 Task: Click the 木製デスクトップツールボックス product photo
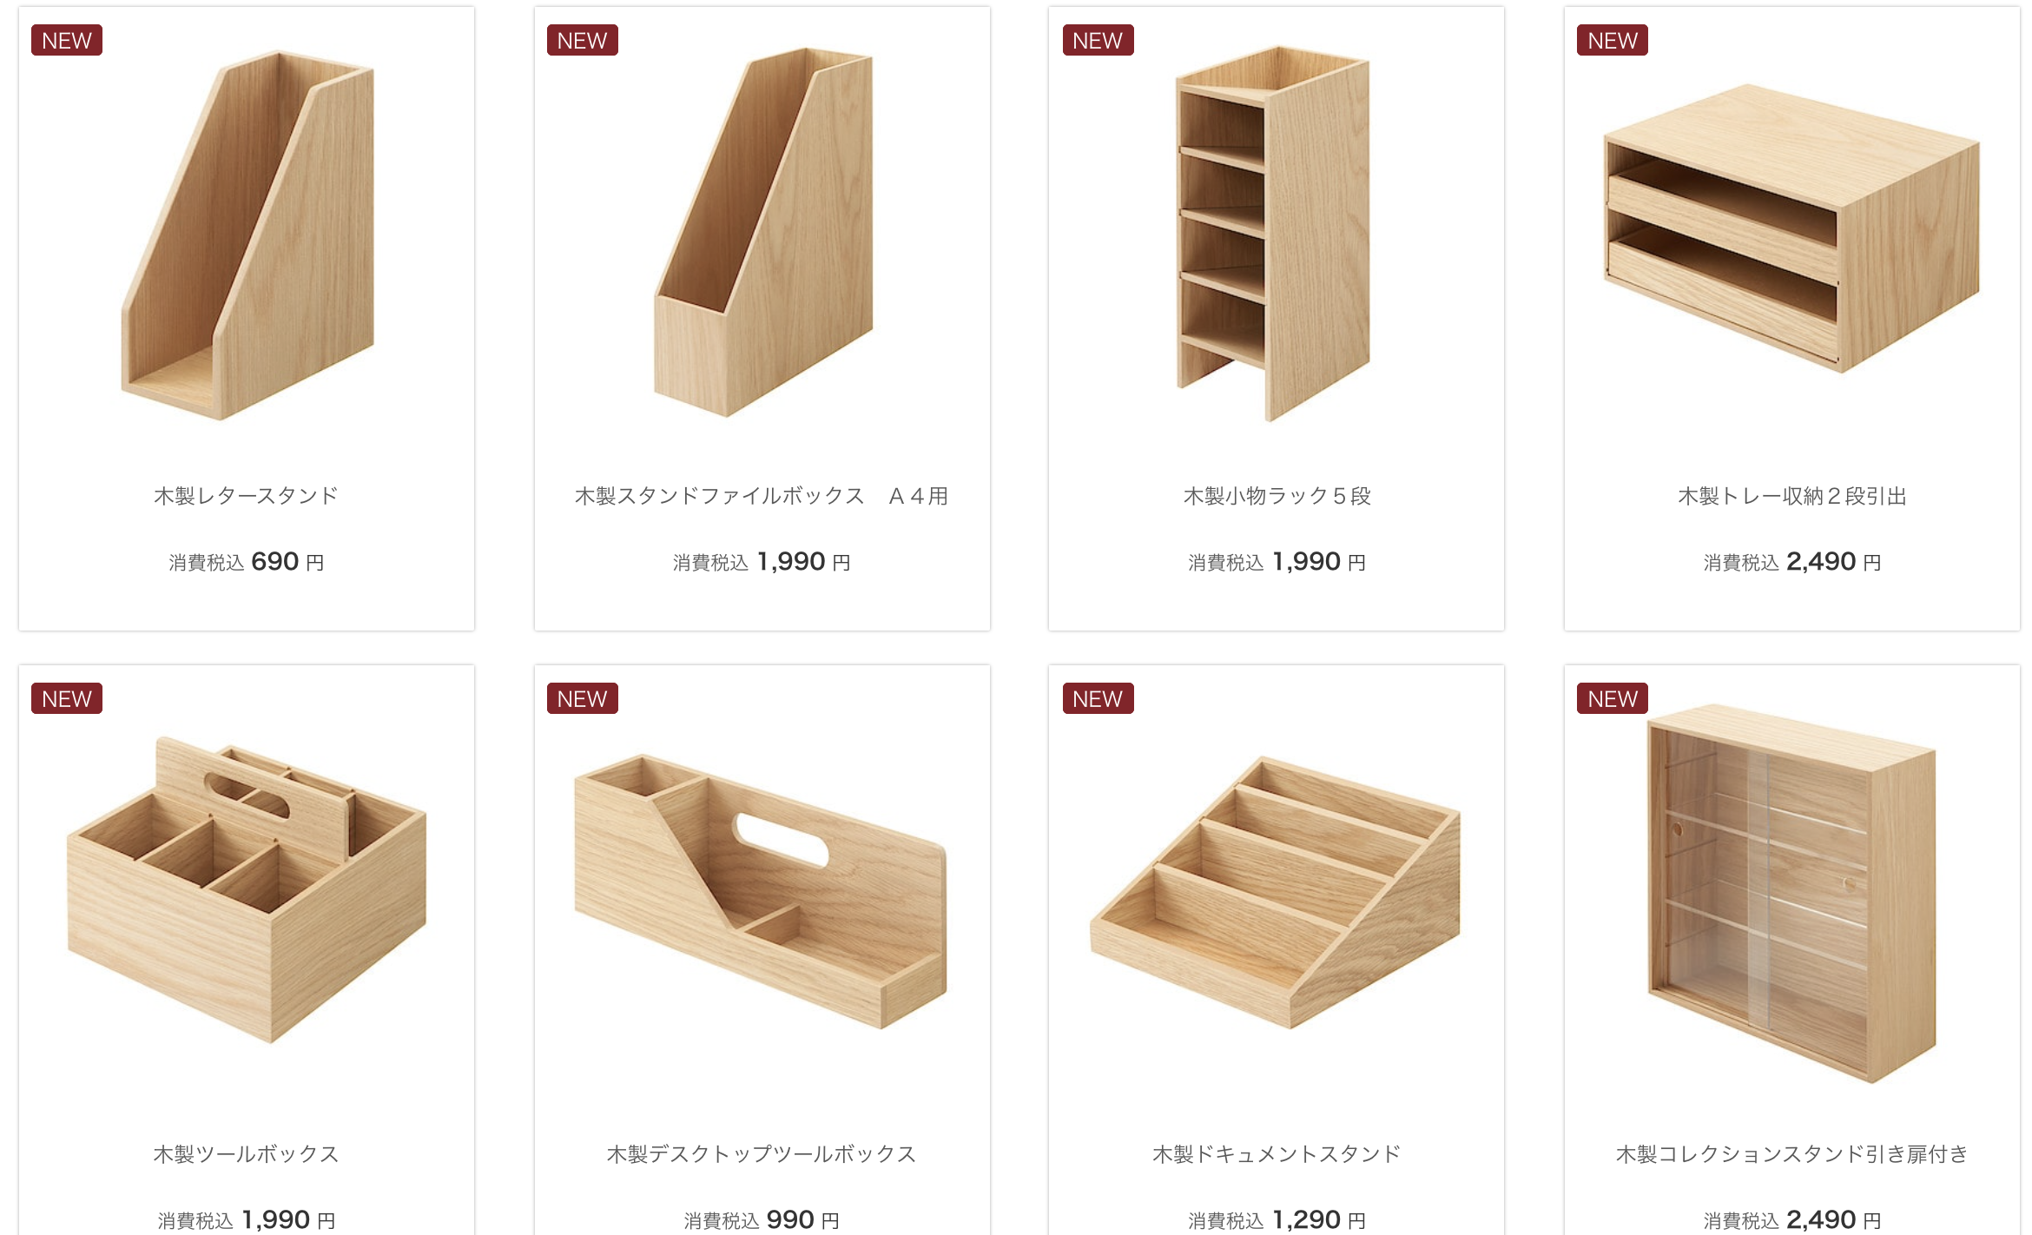pos(761,891)
